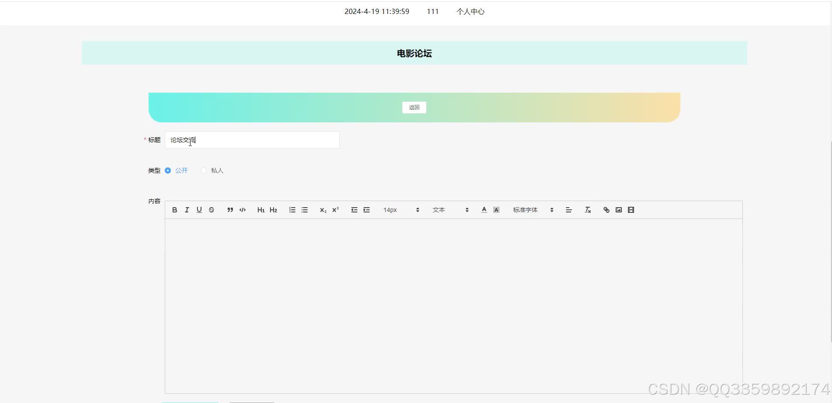Apply superscript formatting

(336, 210)
